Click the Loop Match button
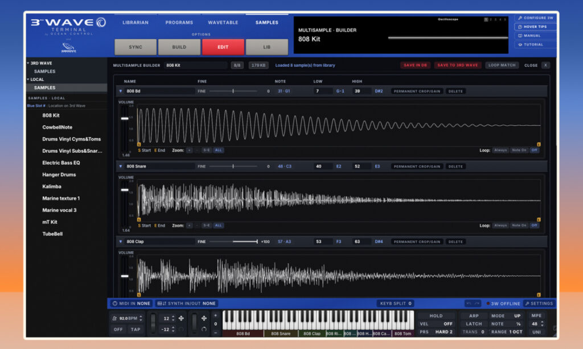 (x=502, y=65)
